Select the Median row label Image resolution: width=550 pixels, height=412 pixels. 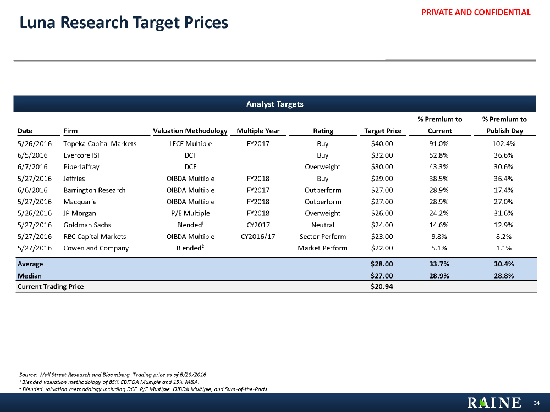(30, 276)
